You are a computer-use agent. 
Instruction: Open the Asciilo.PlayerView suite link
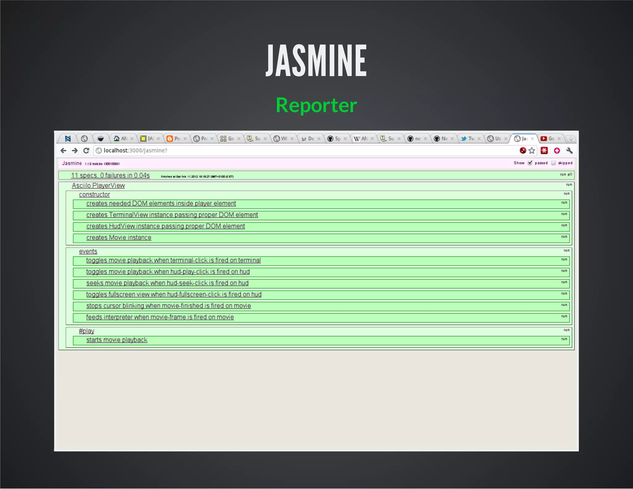click(x=98, y=185)
